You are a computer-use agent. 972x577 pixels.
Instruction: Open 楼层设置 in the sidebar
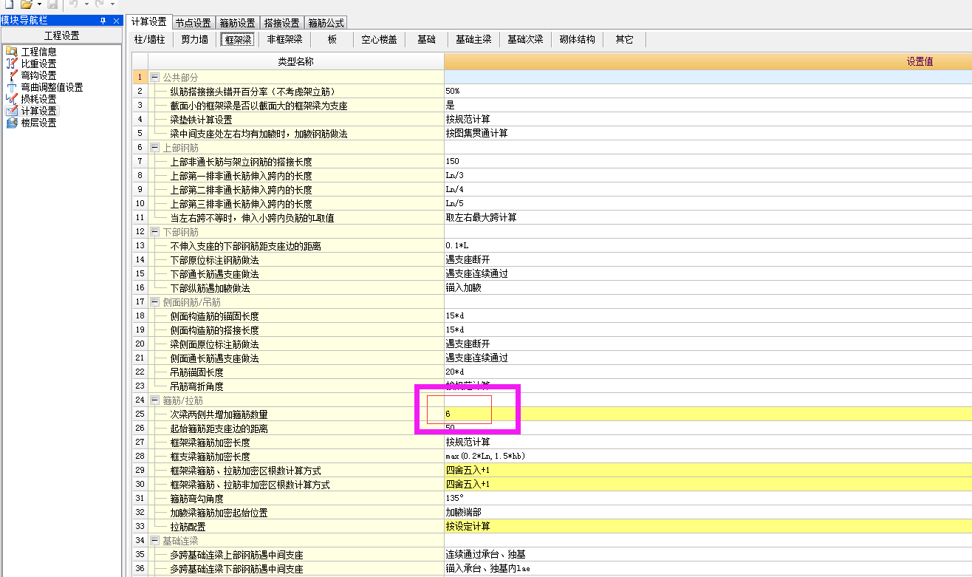38,123
